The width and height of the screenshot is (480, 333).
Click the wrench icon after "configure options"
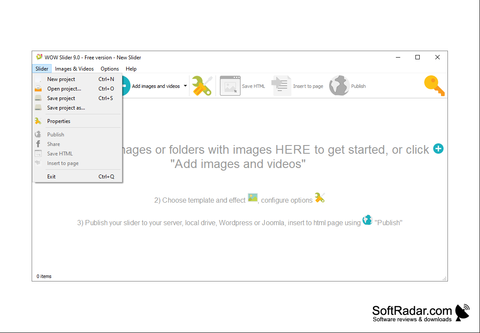[x=320, y=197]
